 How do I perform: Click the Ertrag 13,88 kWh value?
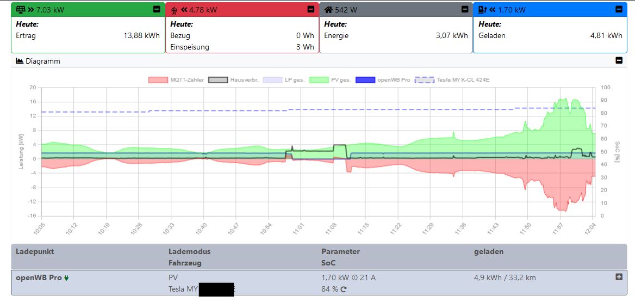[141, 36]
